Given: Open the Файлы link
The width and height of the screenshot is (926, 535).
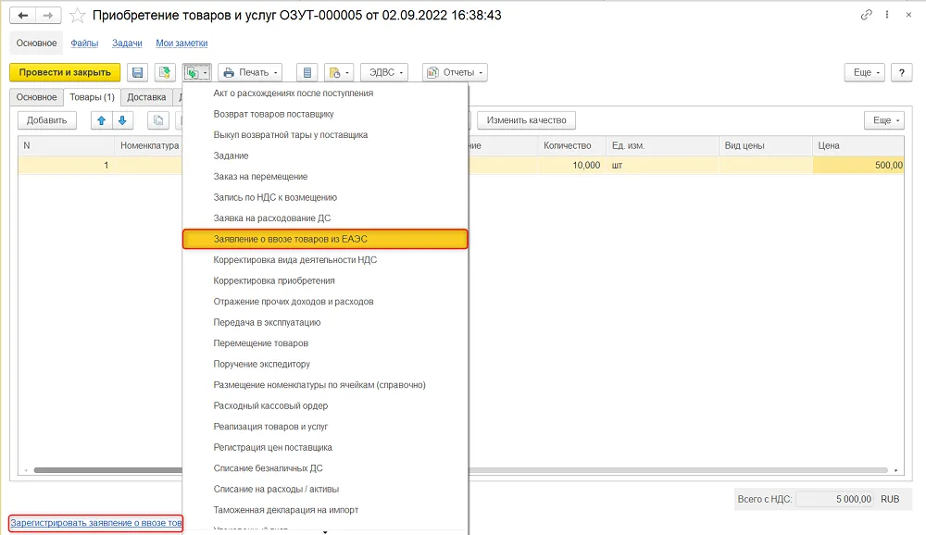Looking at the screenshot, I should pyautogui.click(x=84, y=44).
